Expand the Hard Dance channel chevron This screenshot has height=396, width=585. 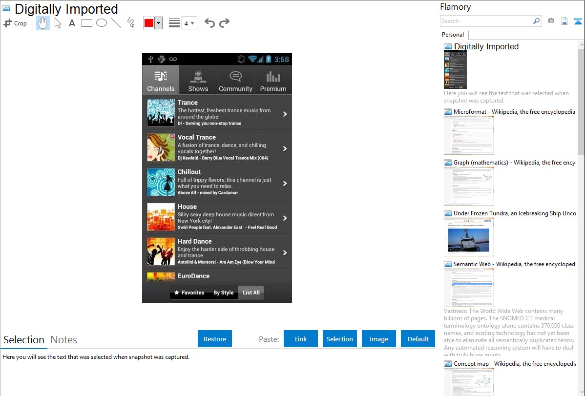[285, 253]
